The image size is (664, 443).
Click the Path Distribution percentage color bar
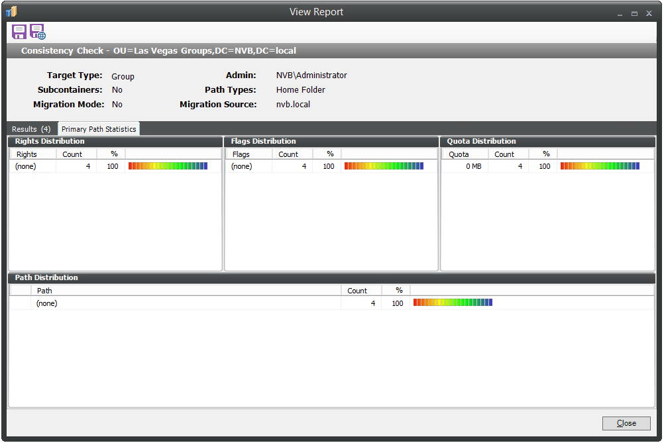[453, 302]
